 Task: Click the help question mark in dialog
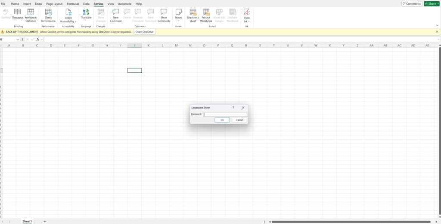click(x=233, y=108)
